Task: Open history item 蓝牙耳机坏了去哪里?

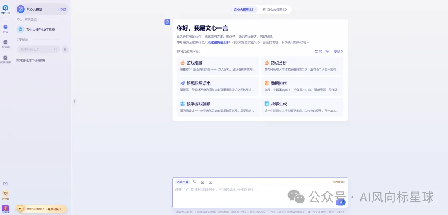Action: click(x=31, y=61)
